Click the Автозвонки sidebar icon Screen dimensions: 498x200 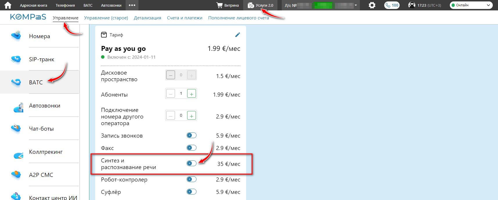pyautogui.click(x=18, y=107)
